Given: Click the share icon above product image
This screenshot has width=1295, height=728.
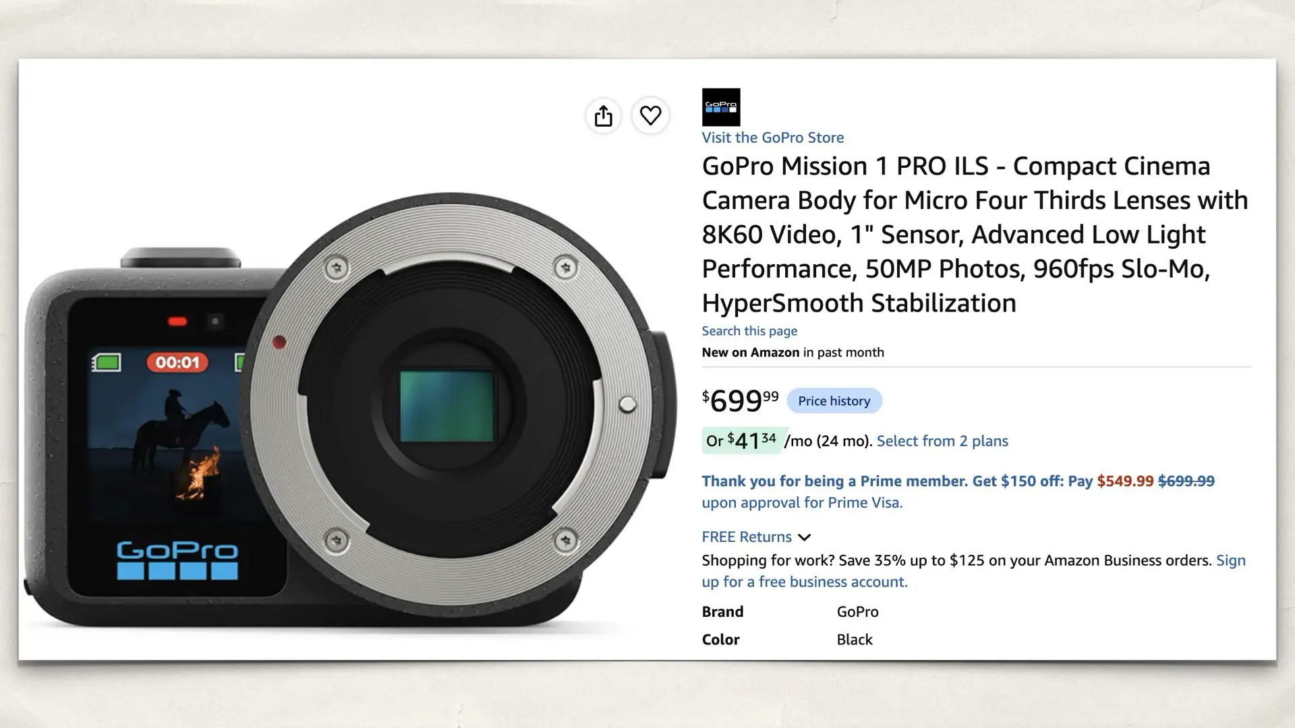Looking at the screenshot, I should [603, 116].
